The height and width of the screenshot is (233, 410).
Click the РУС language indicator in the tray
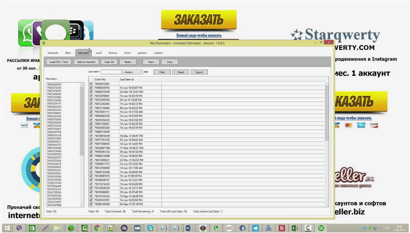tap(388, 228)
